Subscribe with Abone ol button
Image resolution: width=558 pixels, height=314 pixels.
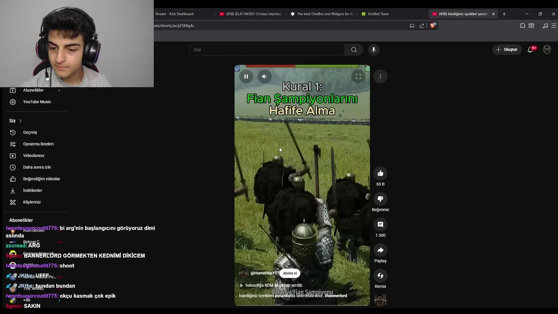290,273
